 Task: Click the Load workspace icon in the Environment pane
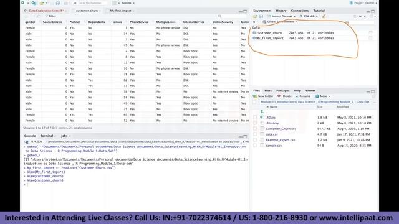click(255, 16)
